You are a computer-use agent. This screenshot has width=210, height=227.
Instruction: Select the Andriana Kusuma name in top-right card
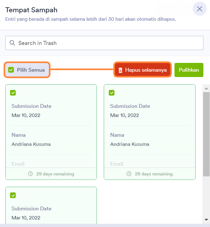(130, 144)
